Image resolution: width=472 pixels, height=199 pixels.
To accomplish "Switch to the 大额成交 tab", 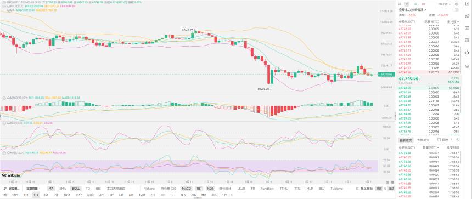I will click(423, 140).
